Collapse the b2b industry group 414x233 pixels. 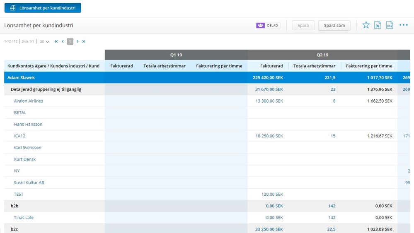click(15, 206)
